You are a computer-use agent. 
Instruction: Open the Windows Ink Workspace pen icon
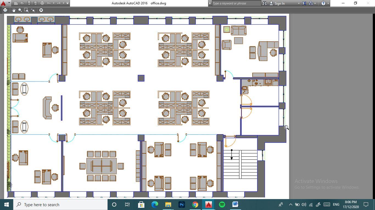pos(318,205)
